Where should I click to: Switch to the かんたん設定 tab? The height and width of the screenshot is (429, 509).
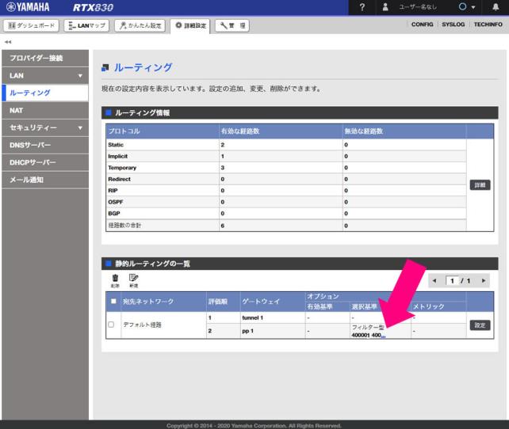[x=140, y=25]
